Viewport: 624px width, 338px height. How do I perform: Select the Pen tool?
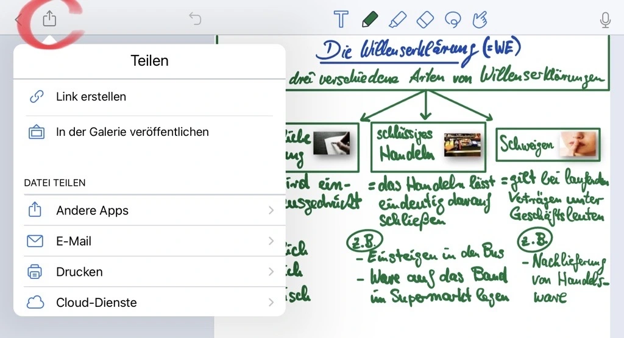point(369,19)
